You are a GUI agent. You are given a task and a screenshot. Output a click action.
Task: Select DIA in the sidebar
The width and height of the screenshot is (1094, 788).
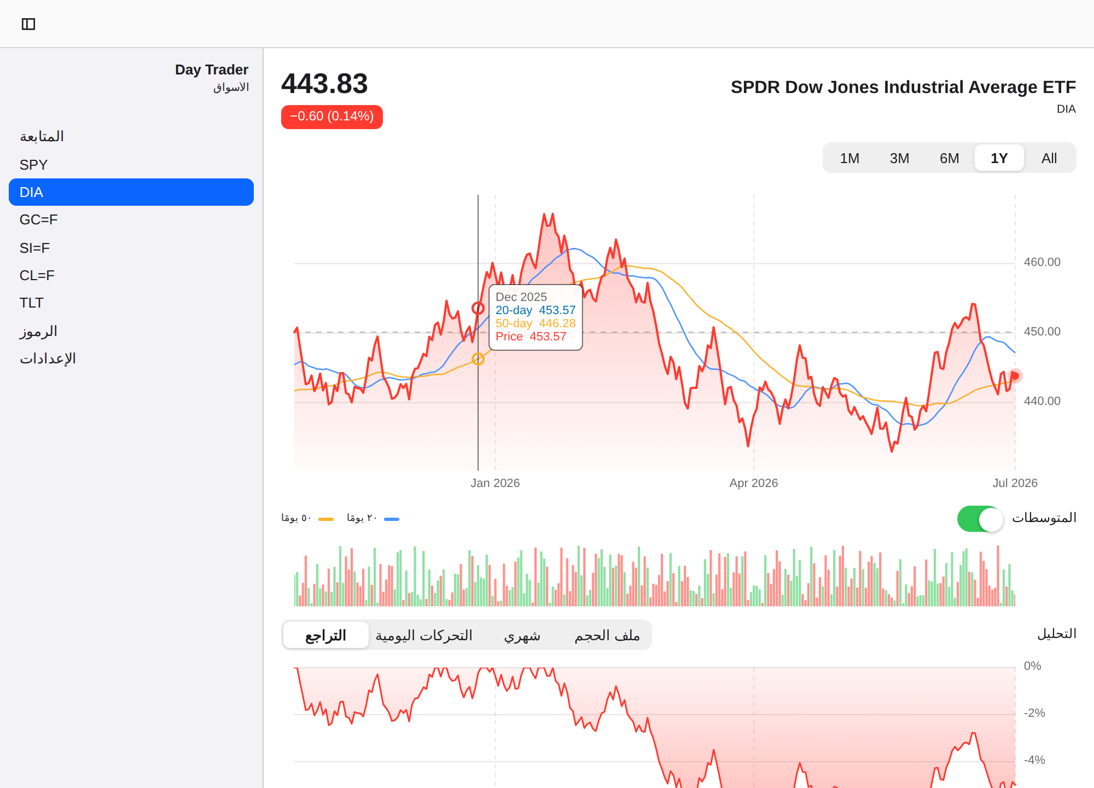pos(131,192)
